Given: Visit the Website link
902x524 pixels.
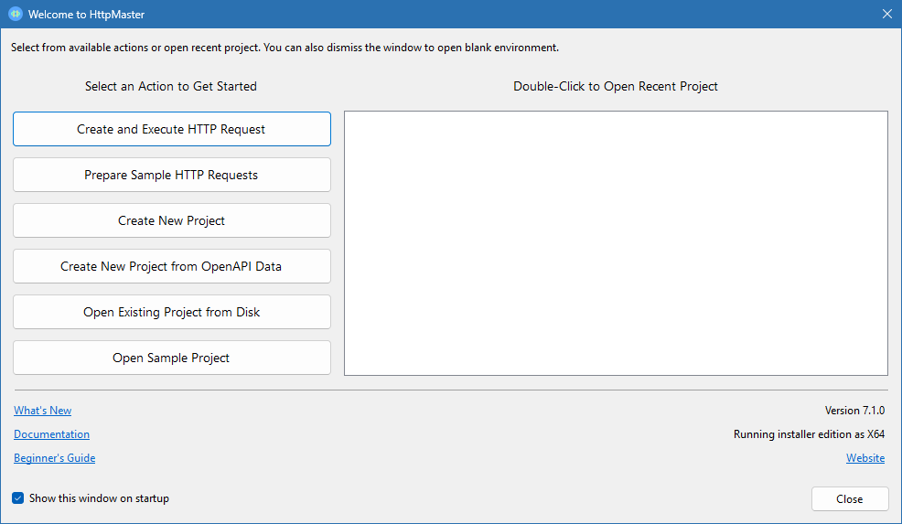Looking at the screenshot, I should [865, 458].
